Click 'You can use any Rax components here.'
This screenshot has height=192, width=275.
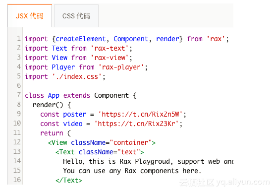pyautogui.click(x=132, y=171)
